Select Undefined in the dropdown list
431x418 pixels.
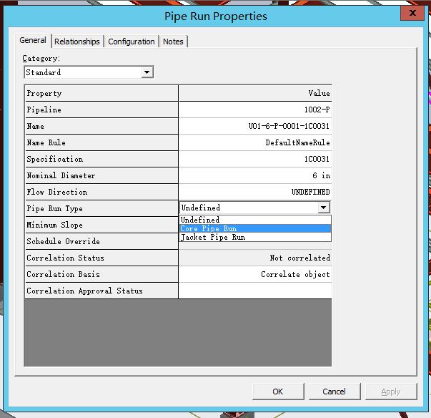pyautogui.click(x=255, y=220)
